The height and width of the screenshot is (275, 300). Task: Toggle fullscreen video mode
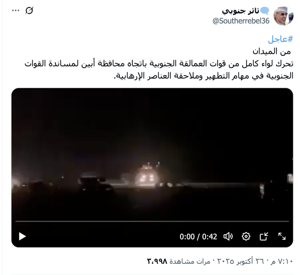(282, 236)
